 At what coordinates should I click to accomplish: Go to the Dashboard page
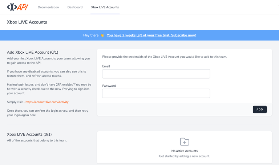75,7
